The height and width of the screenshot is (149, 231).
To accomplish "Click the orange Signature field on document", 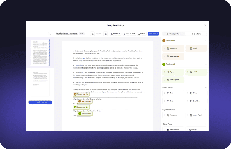I will click(81, 94).
